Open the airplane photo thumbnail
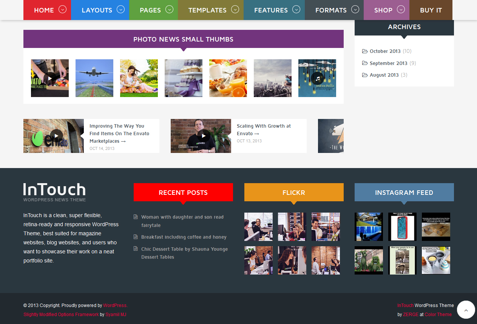 pyautogui.click(x=94, y=78)
